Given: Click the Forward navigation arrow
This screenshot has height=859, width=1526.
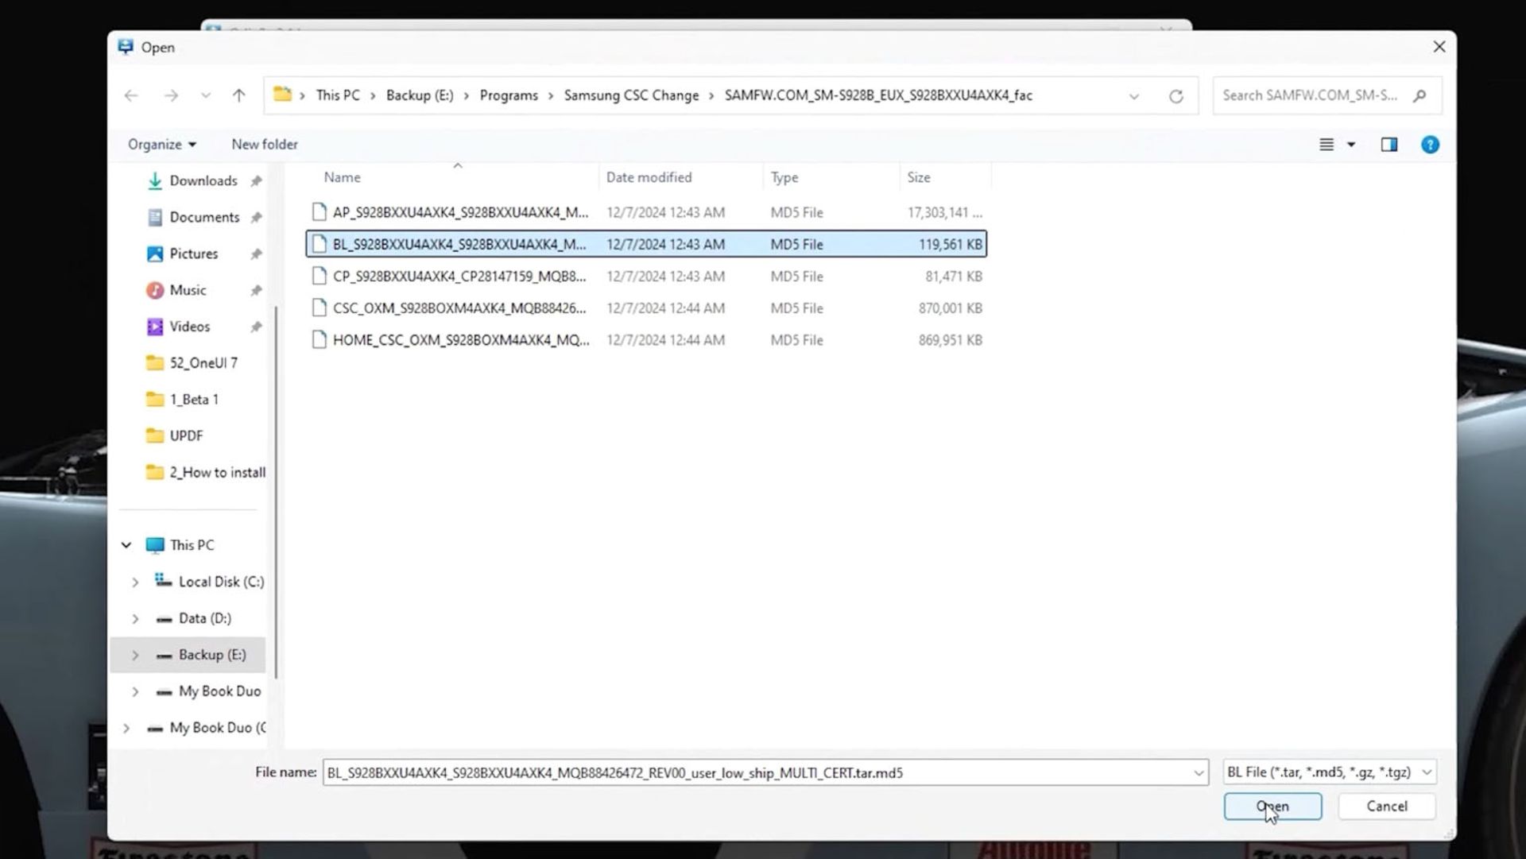Looking at the screenshot, I should coord(171,95).
